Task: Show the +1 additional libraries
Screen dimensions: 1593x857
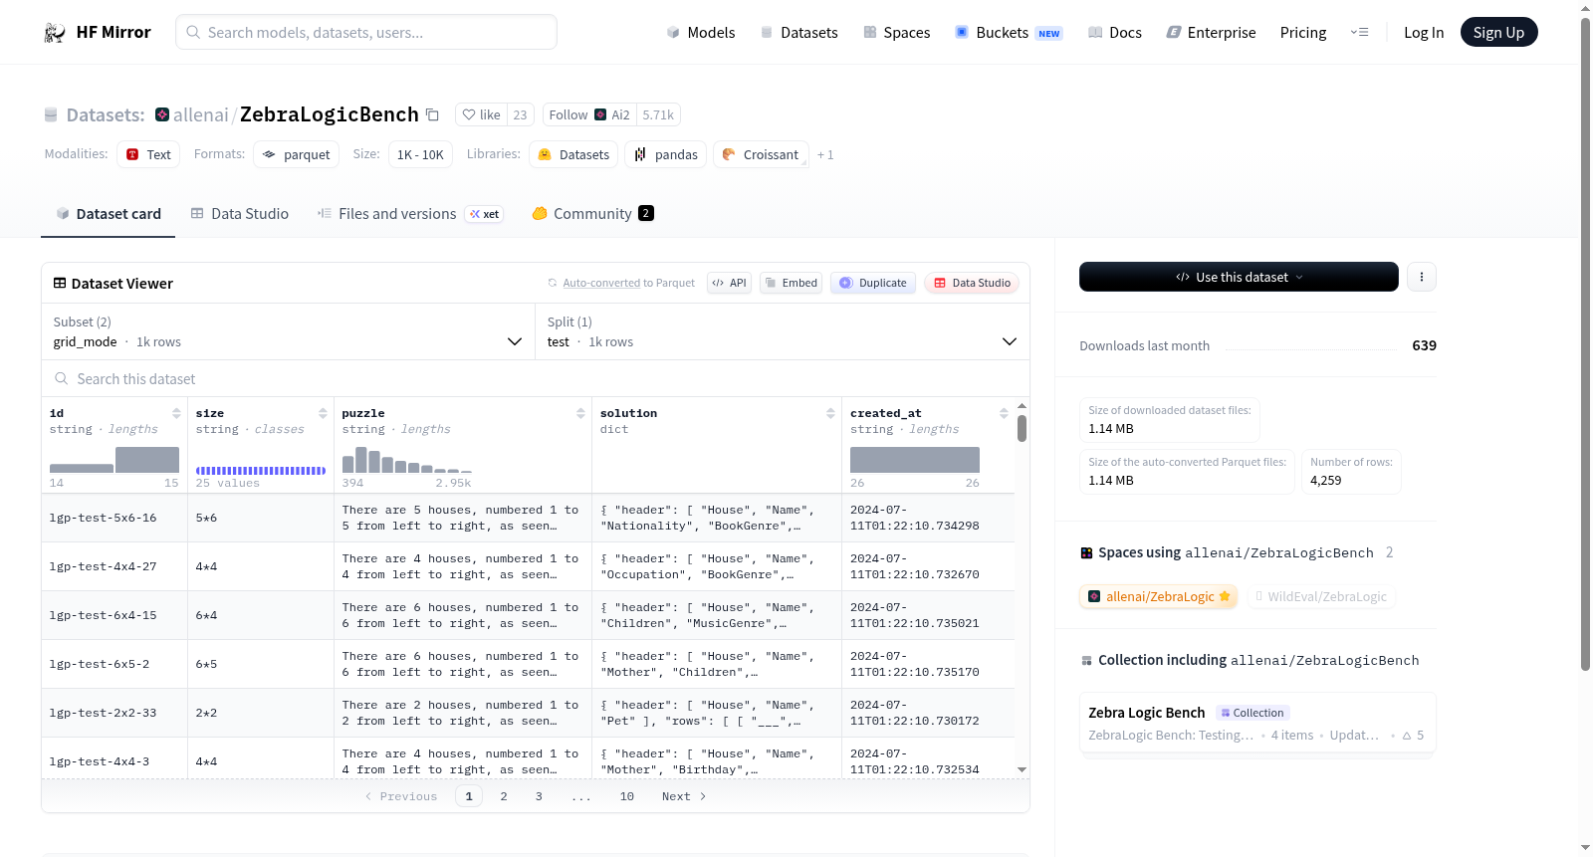Action: tap(825, 154)
